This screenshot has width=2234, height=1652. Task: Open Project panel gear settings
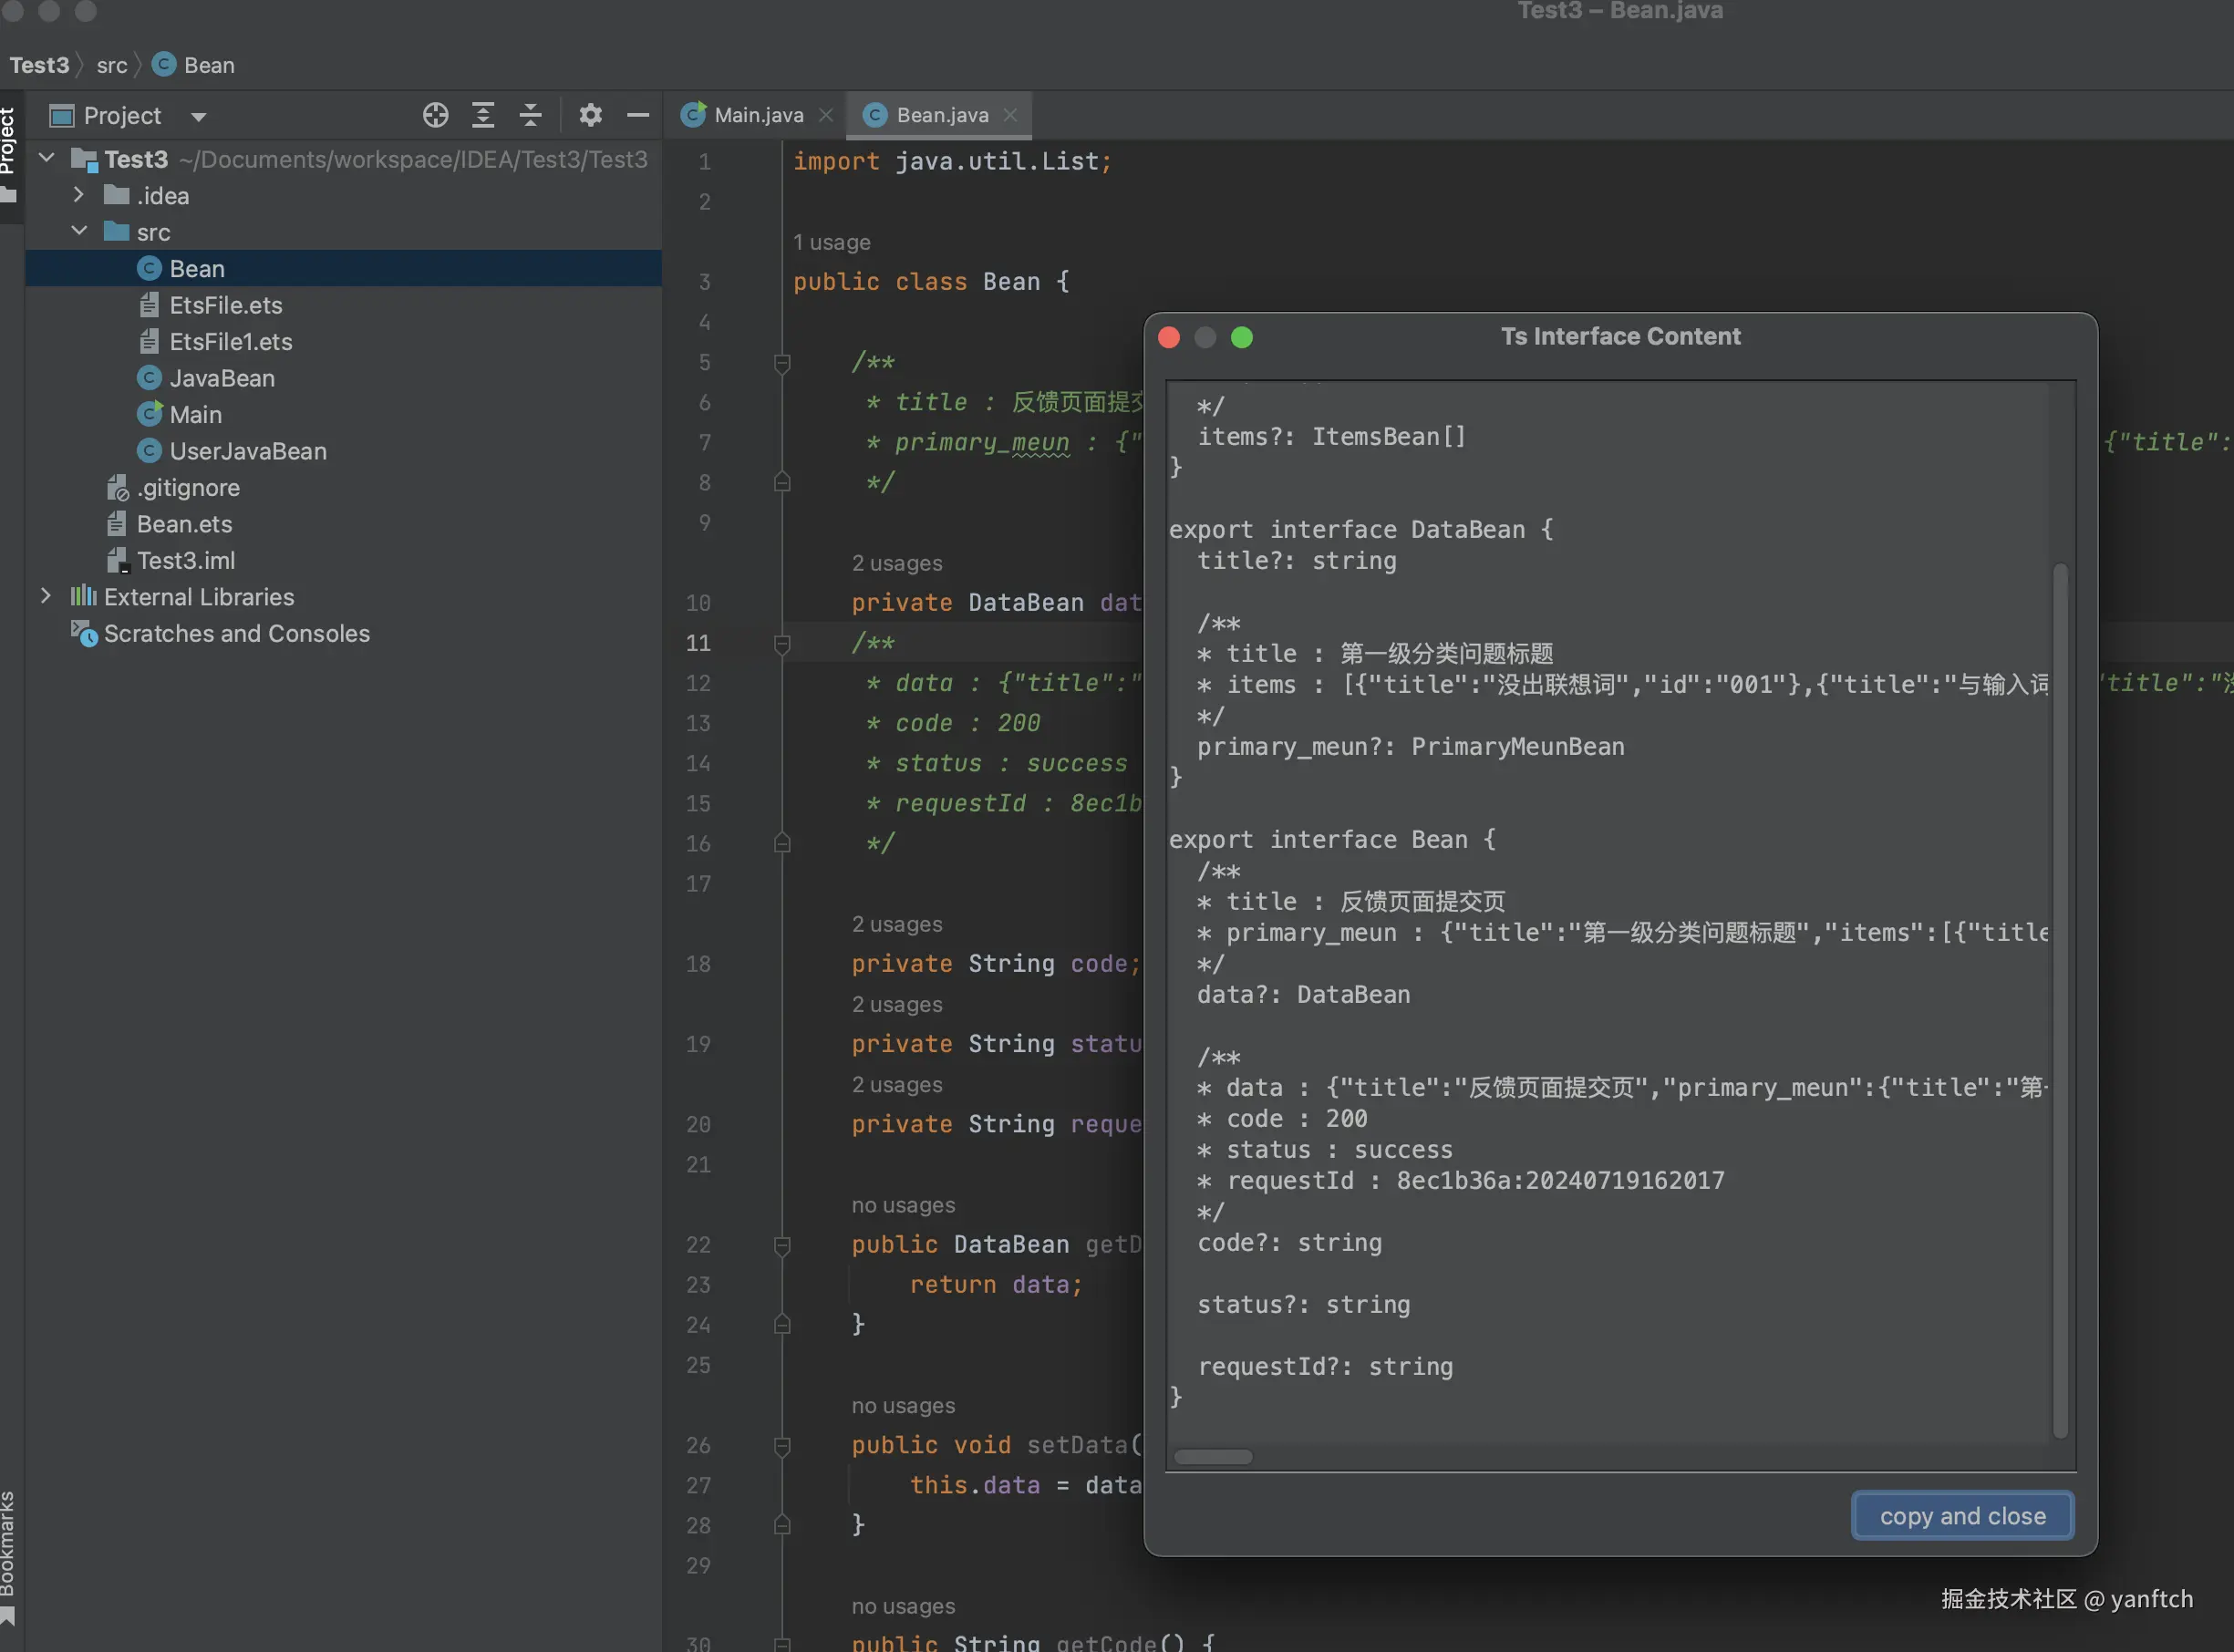coord(590,115)
